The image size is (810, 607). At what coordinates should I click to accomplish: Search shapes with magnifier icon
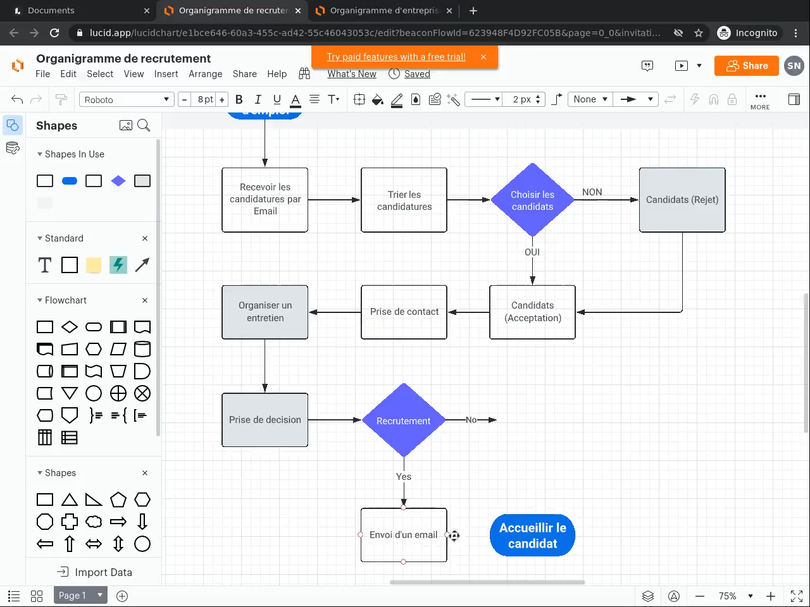click(144, 125)
